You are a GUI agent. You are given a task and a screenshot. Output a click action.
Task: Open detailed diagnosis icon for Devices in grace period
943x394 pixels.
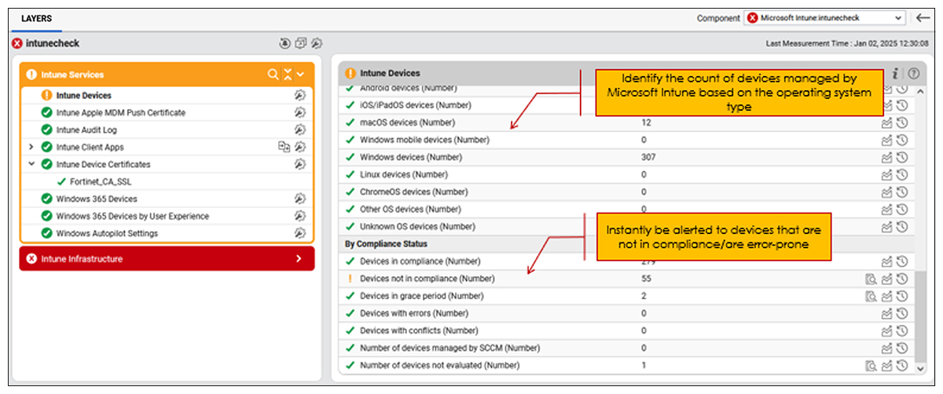(x=871, y=296)
